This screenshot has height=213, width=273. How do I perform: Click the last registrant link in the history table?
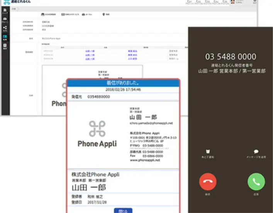[x=132, y=59]
